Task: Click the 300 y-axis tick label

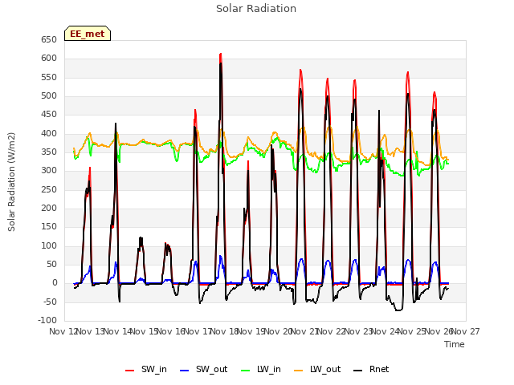Action: point(49,171)
